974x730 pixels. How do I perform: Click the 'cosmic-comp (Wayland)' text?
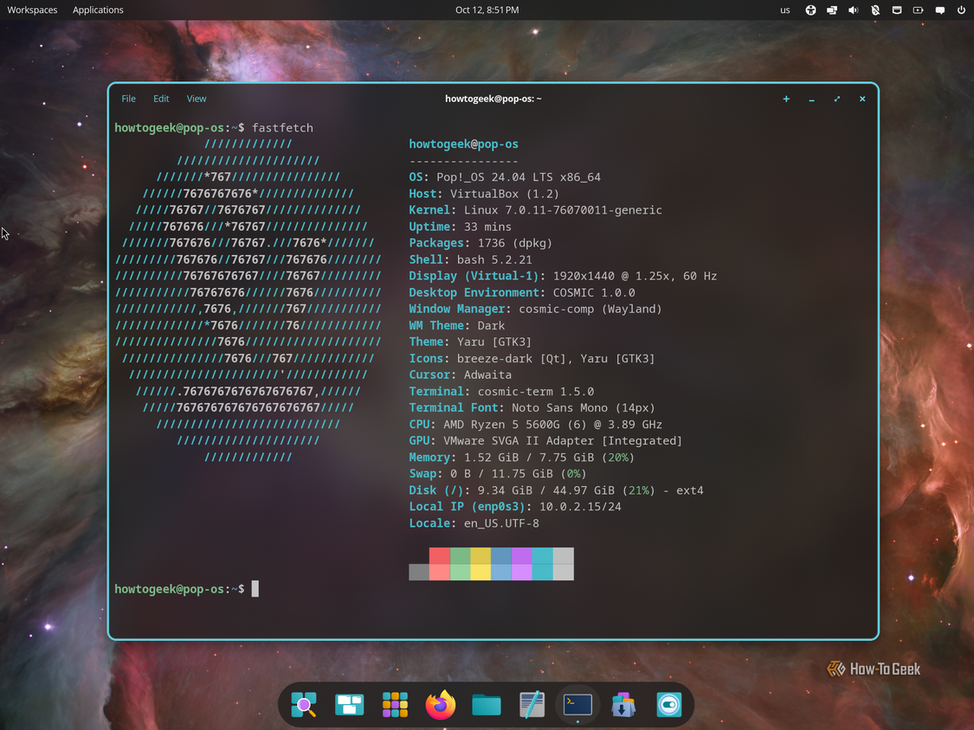click(x=590, y=309)
